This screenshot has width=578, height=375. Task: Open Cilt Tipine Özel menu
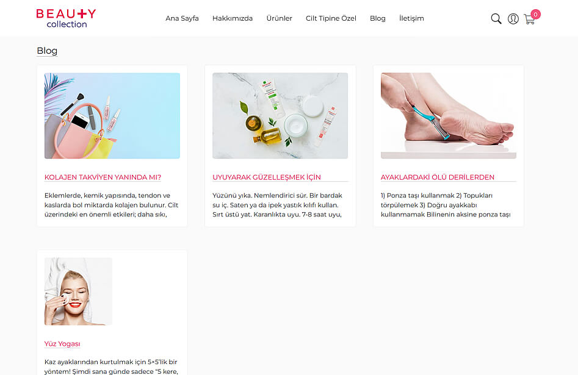pyautogui.click(x=331, y=18)
